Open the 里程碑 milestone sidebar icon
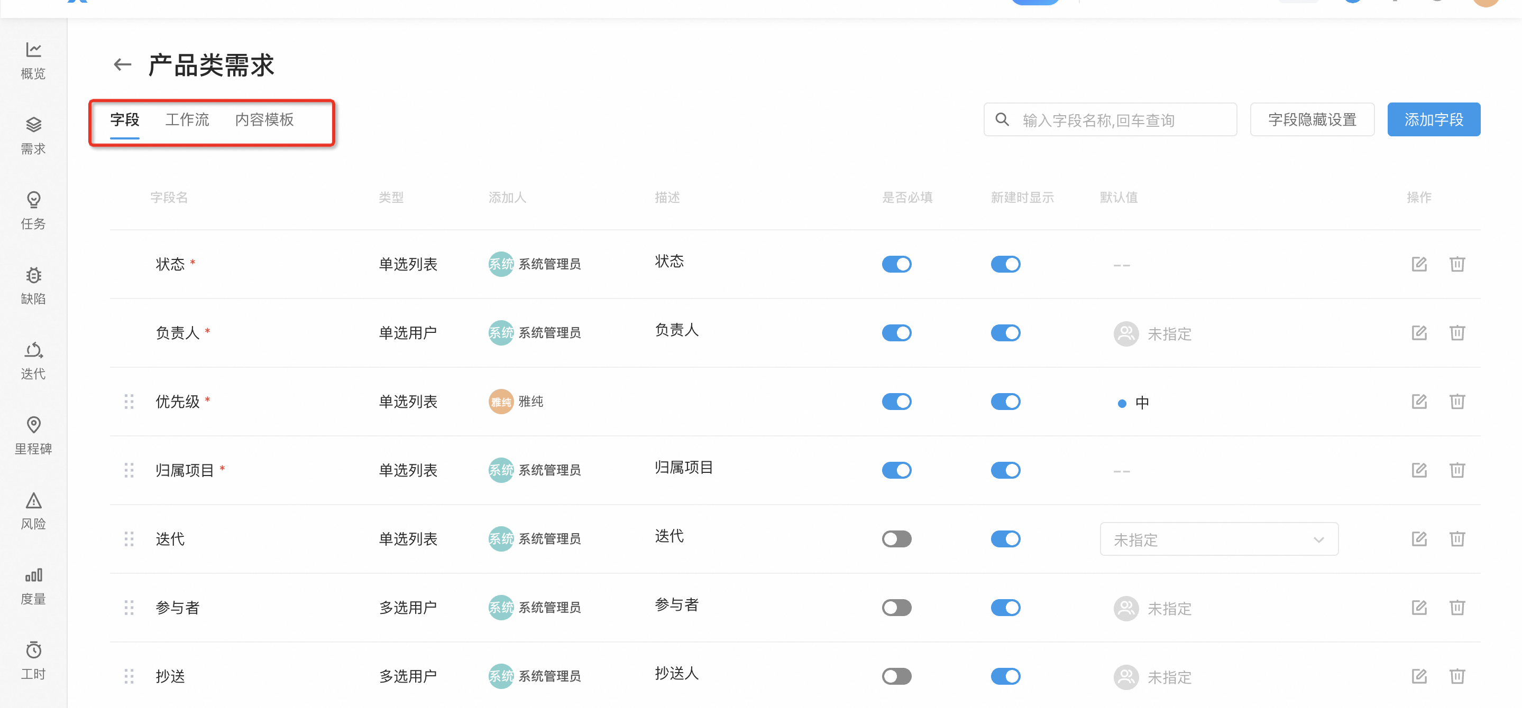The width and height of the screenshot is (1522, 708). click(x=33, y=435)
